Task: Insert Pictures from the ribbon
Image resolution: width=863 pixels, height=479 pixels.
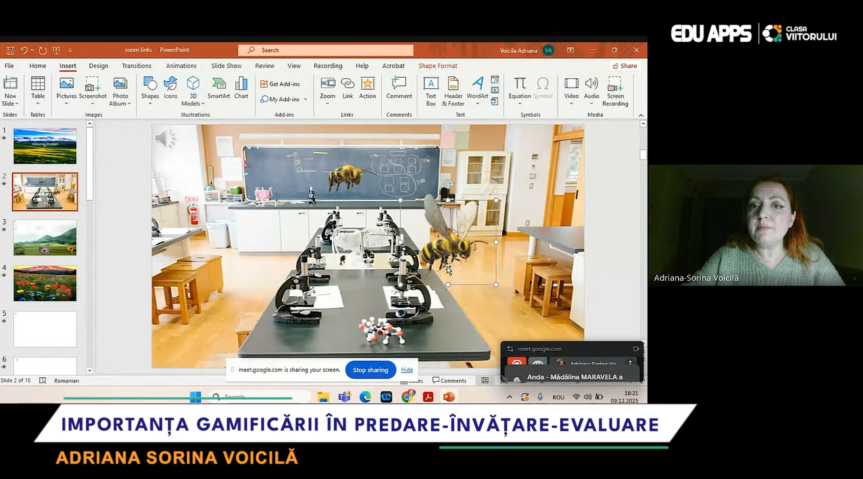Action: click(x=66, y=92)
